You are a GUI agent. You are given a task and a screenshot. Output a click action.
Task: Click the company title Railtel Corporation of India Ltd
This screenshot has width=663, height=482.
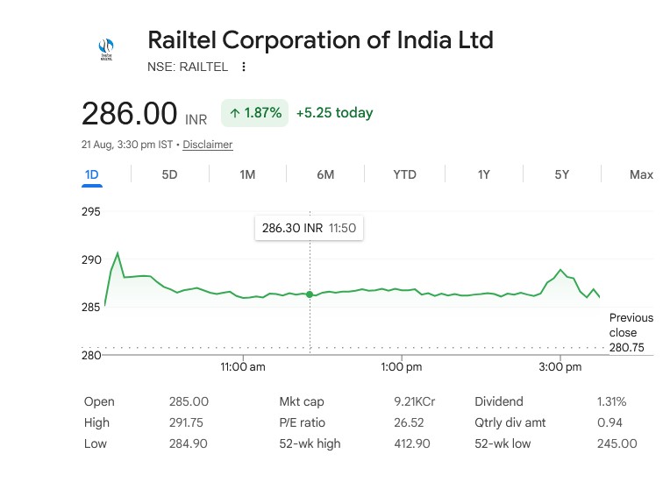coord(320,40)
